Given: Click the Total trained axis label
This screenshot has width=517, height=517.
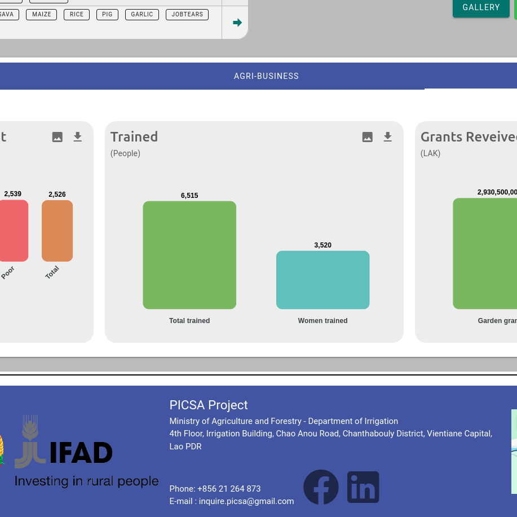Looking at the screenshot, I should [x=189, y=321].
